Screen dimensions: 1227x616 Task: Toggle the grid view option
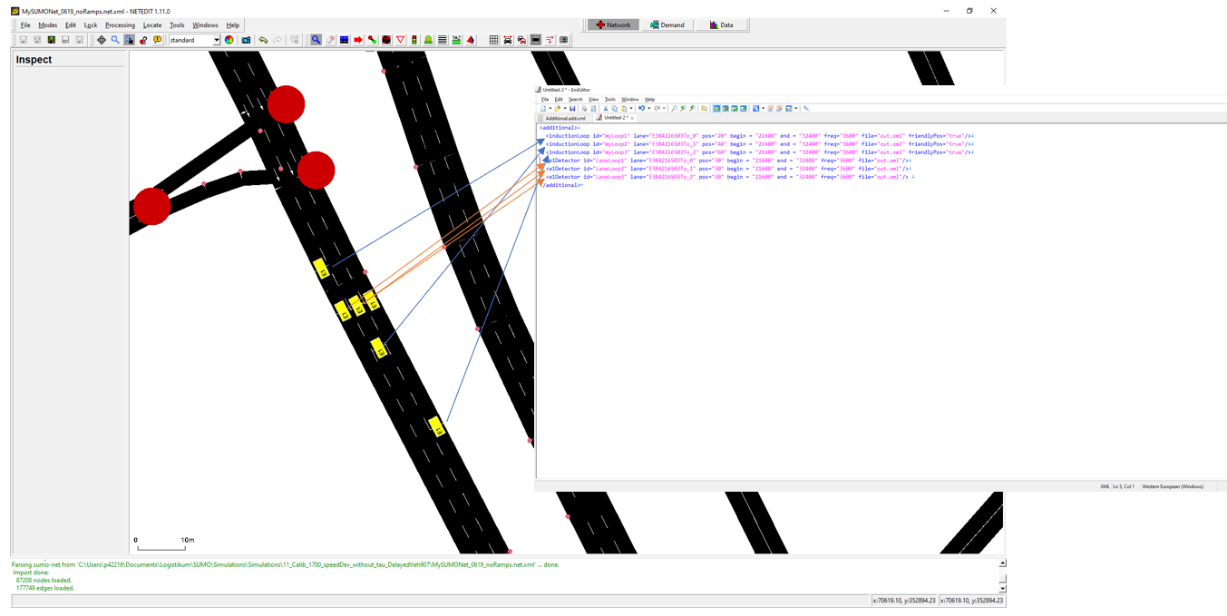493,40
